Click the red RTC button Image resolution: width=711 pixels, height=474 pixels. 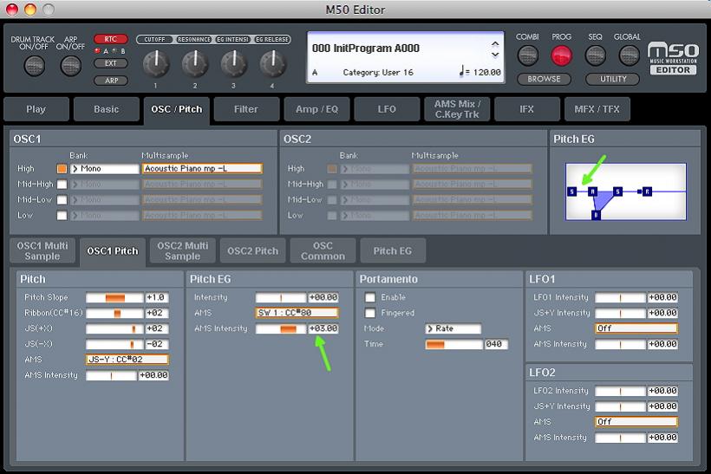point(111,39)
